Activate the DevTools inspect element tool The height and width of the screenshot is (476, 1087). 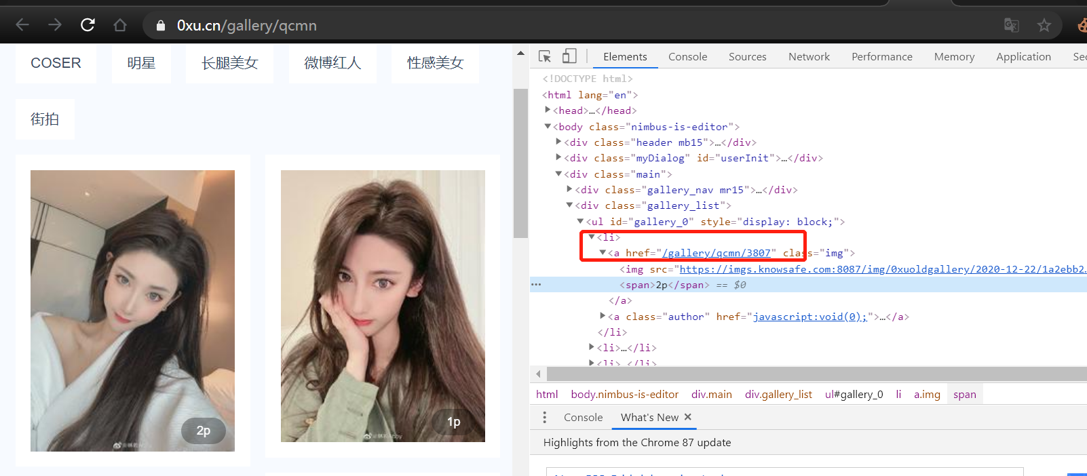[545, 56]
